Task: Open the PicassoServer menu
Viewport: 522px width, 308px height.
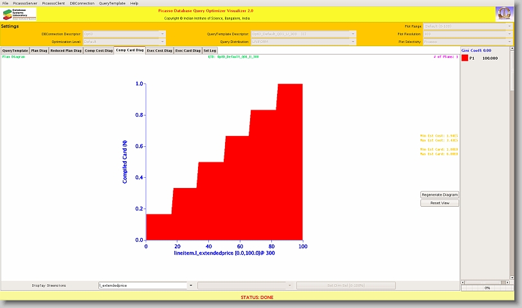Action: coord(25,3)
